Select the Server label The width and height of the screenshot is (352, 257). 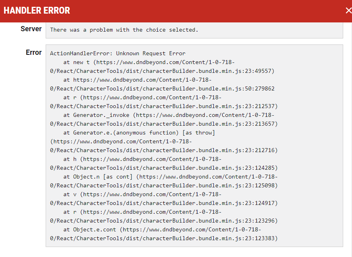click(x=31, y=29)
